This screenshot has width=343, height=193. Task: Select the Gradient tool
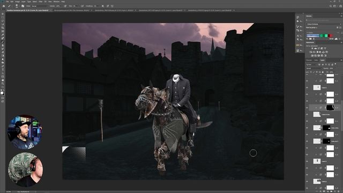(3, 56)
